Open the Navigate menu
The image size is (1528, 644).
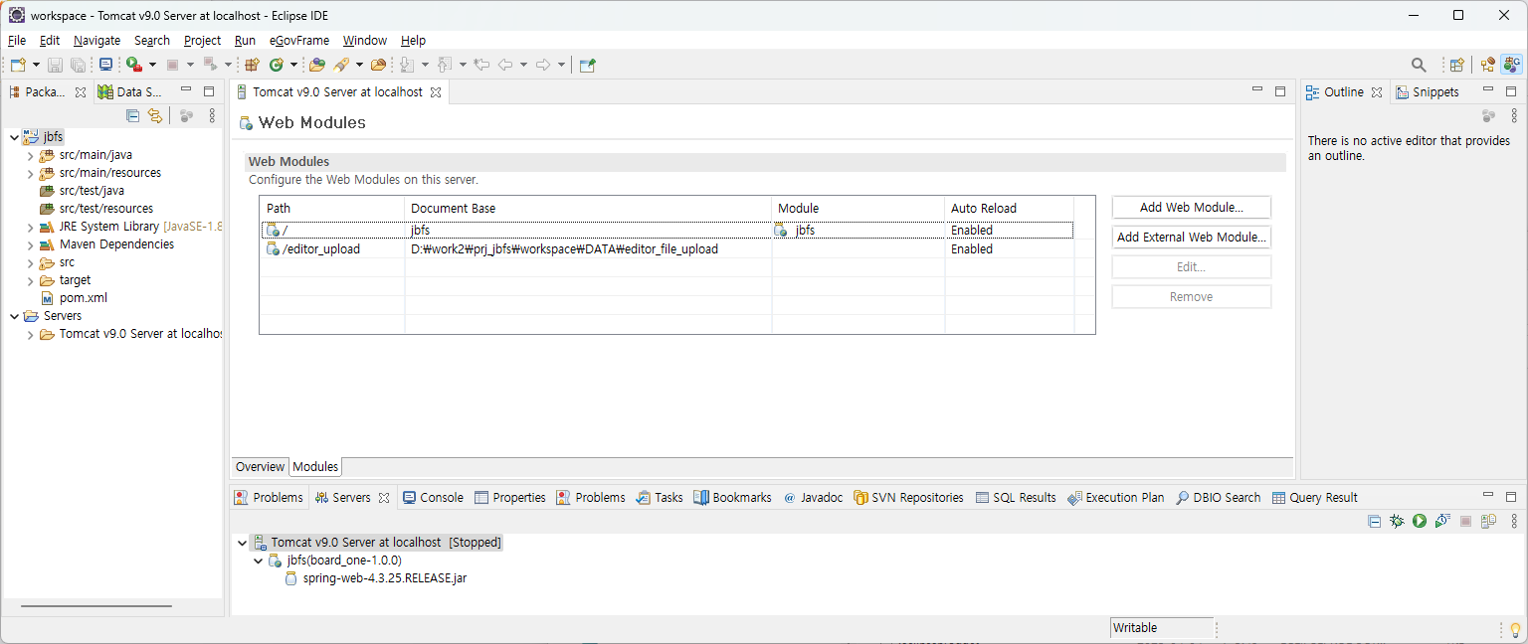tap(96, 41)
